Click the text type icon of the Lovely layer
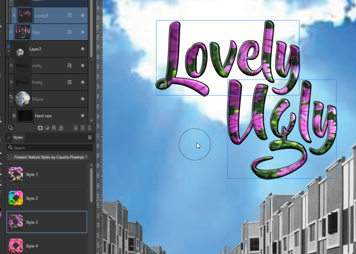Screen dimensions: 356x254 coord(14,15)
